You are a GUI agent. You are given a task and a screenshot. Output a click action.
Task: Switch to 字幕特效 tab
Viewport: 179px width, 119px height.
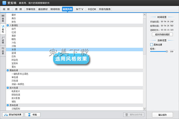click(x=31, y=9)
